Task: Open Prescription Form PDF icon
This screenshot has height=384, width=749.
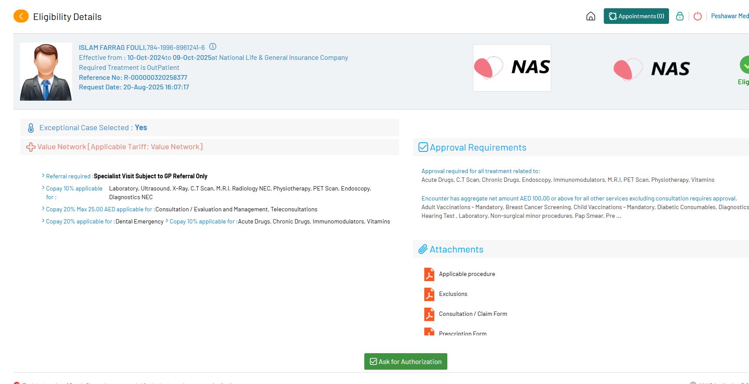Action: 429,331
